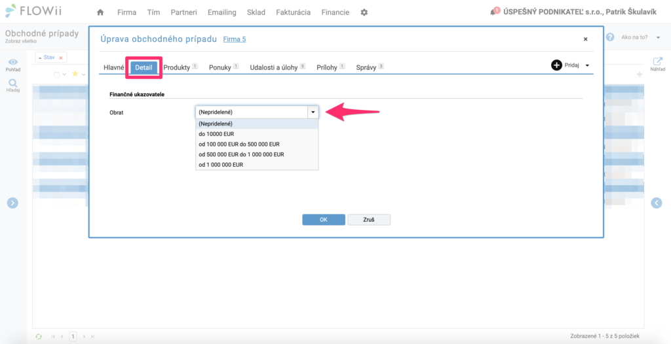Remove the Stav filter with red x
671x344 pixels.
click(61, 58)
